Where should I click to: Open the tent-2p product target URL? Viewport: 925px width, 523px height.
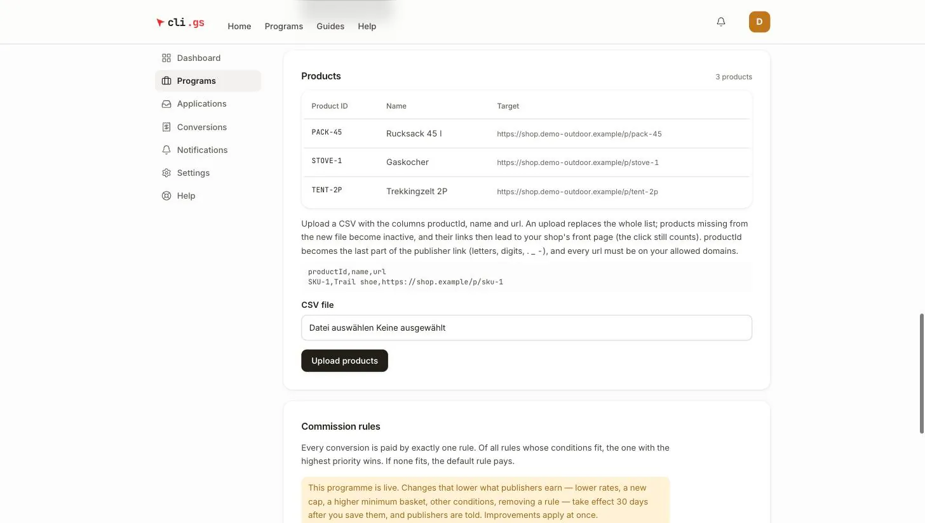pyautogui.click(x=577, y=192)
